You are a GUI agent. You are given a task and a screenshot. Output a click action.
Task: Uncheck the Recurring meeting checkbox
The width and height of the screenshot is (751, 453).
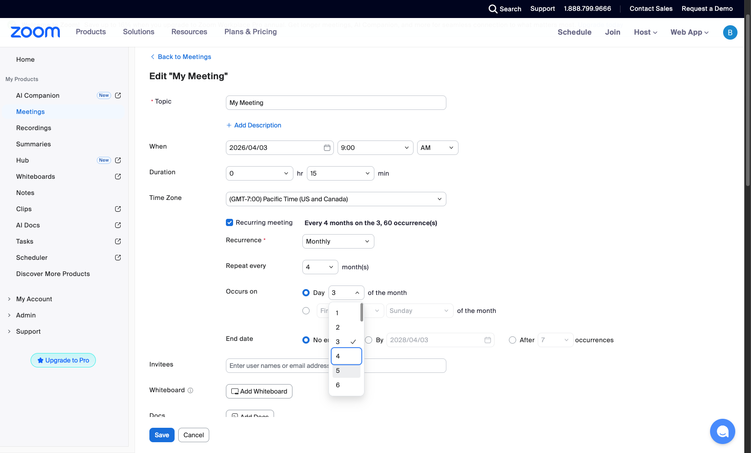[x=229, y=222]
